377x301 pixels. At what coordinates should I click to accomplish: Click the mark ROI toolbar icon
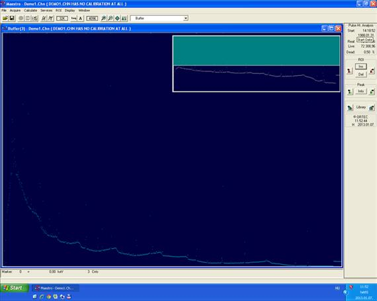point(44,18)
